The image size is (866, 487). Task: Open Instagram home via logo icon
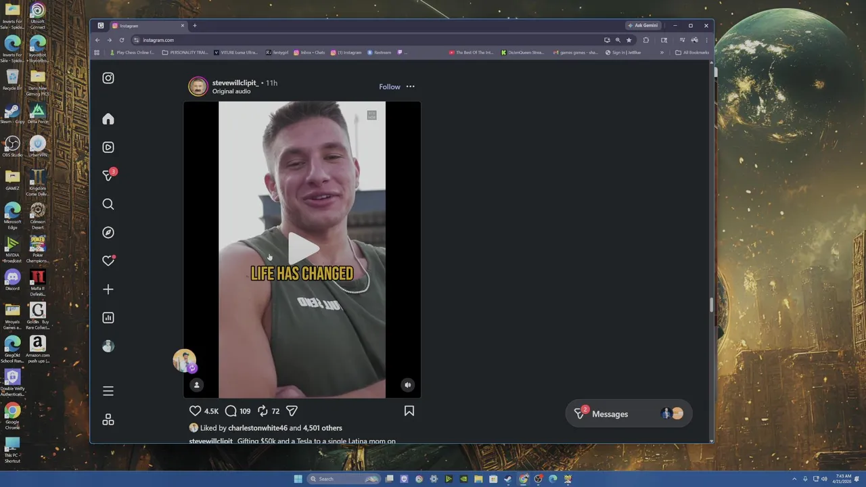(x=108, y=78)
